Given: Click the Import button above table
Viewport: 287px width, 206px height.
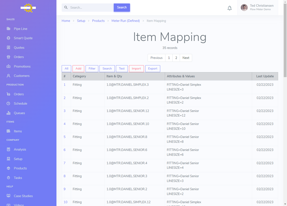Looking at the screenshot, I should (x=136, y=68).
